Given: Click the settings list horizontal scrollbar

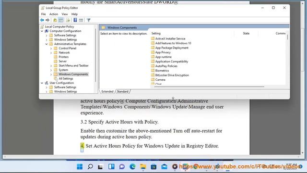Looking at the screenshot, I should (x=209, y=86).
